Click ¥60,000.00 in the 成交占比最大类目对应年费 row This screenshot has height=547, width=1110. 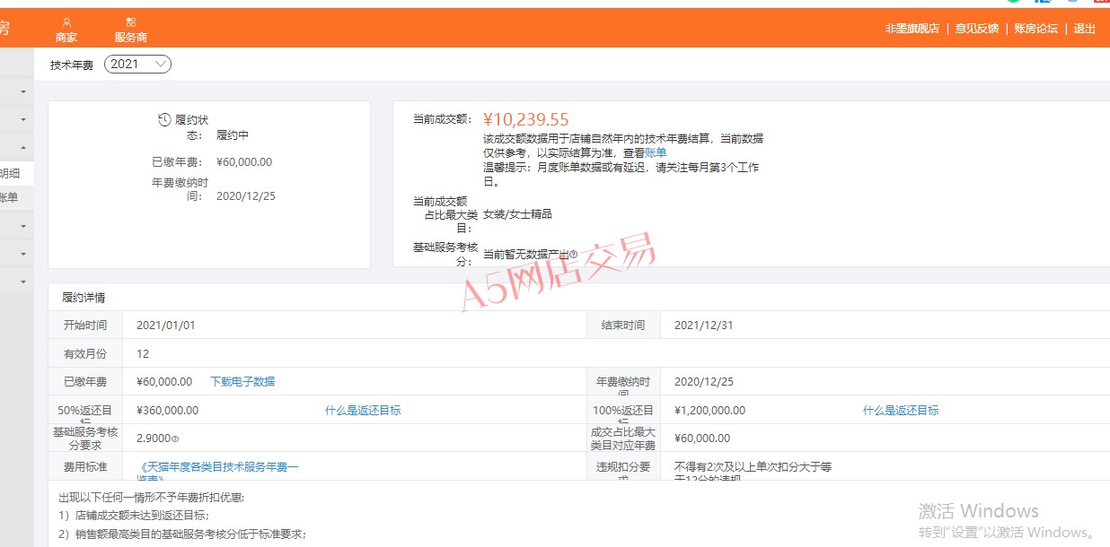pyautogui.click(x=702, y=438)
